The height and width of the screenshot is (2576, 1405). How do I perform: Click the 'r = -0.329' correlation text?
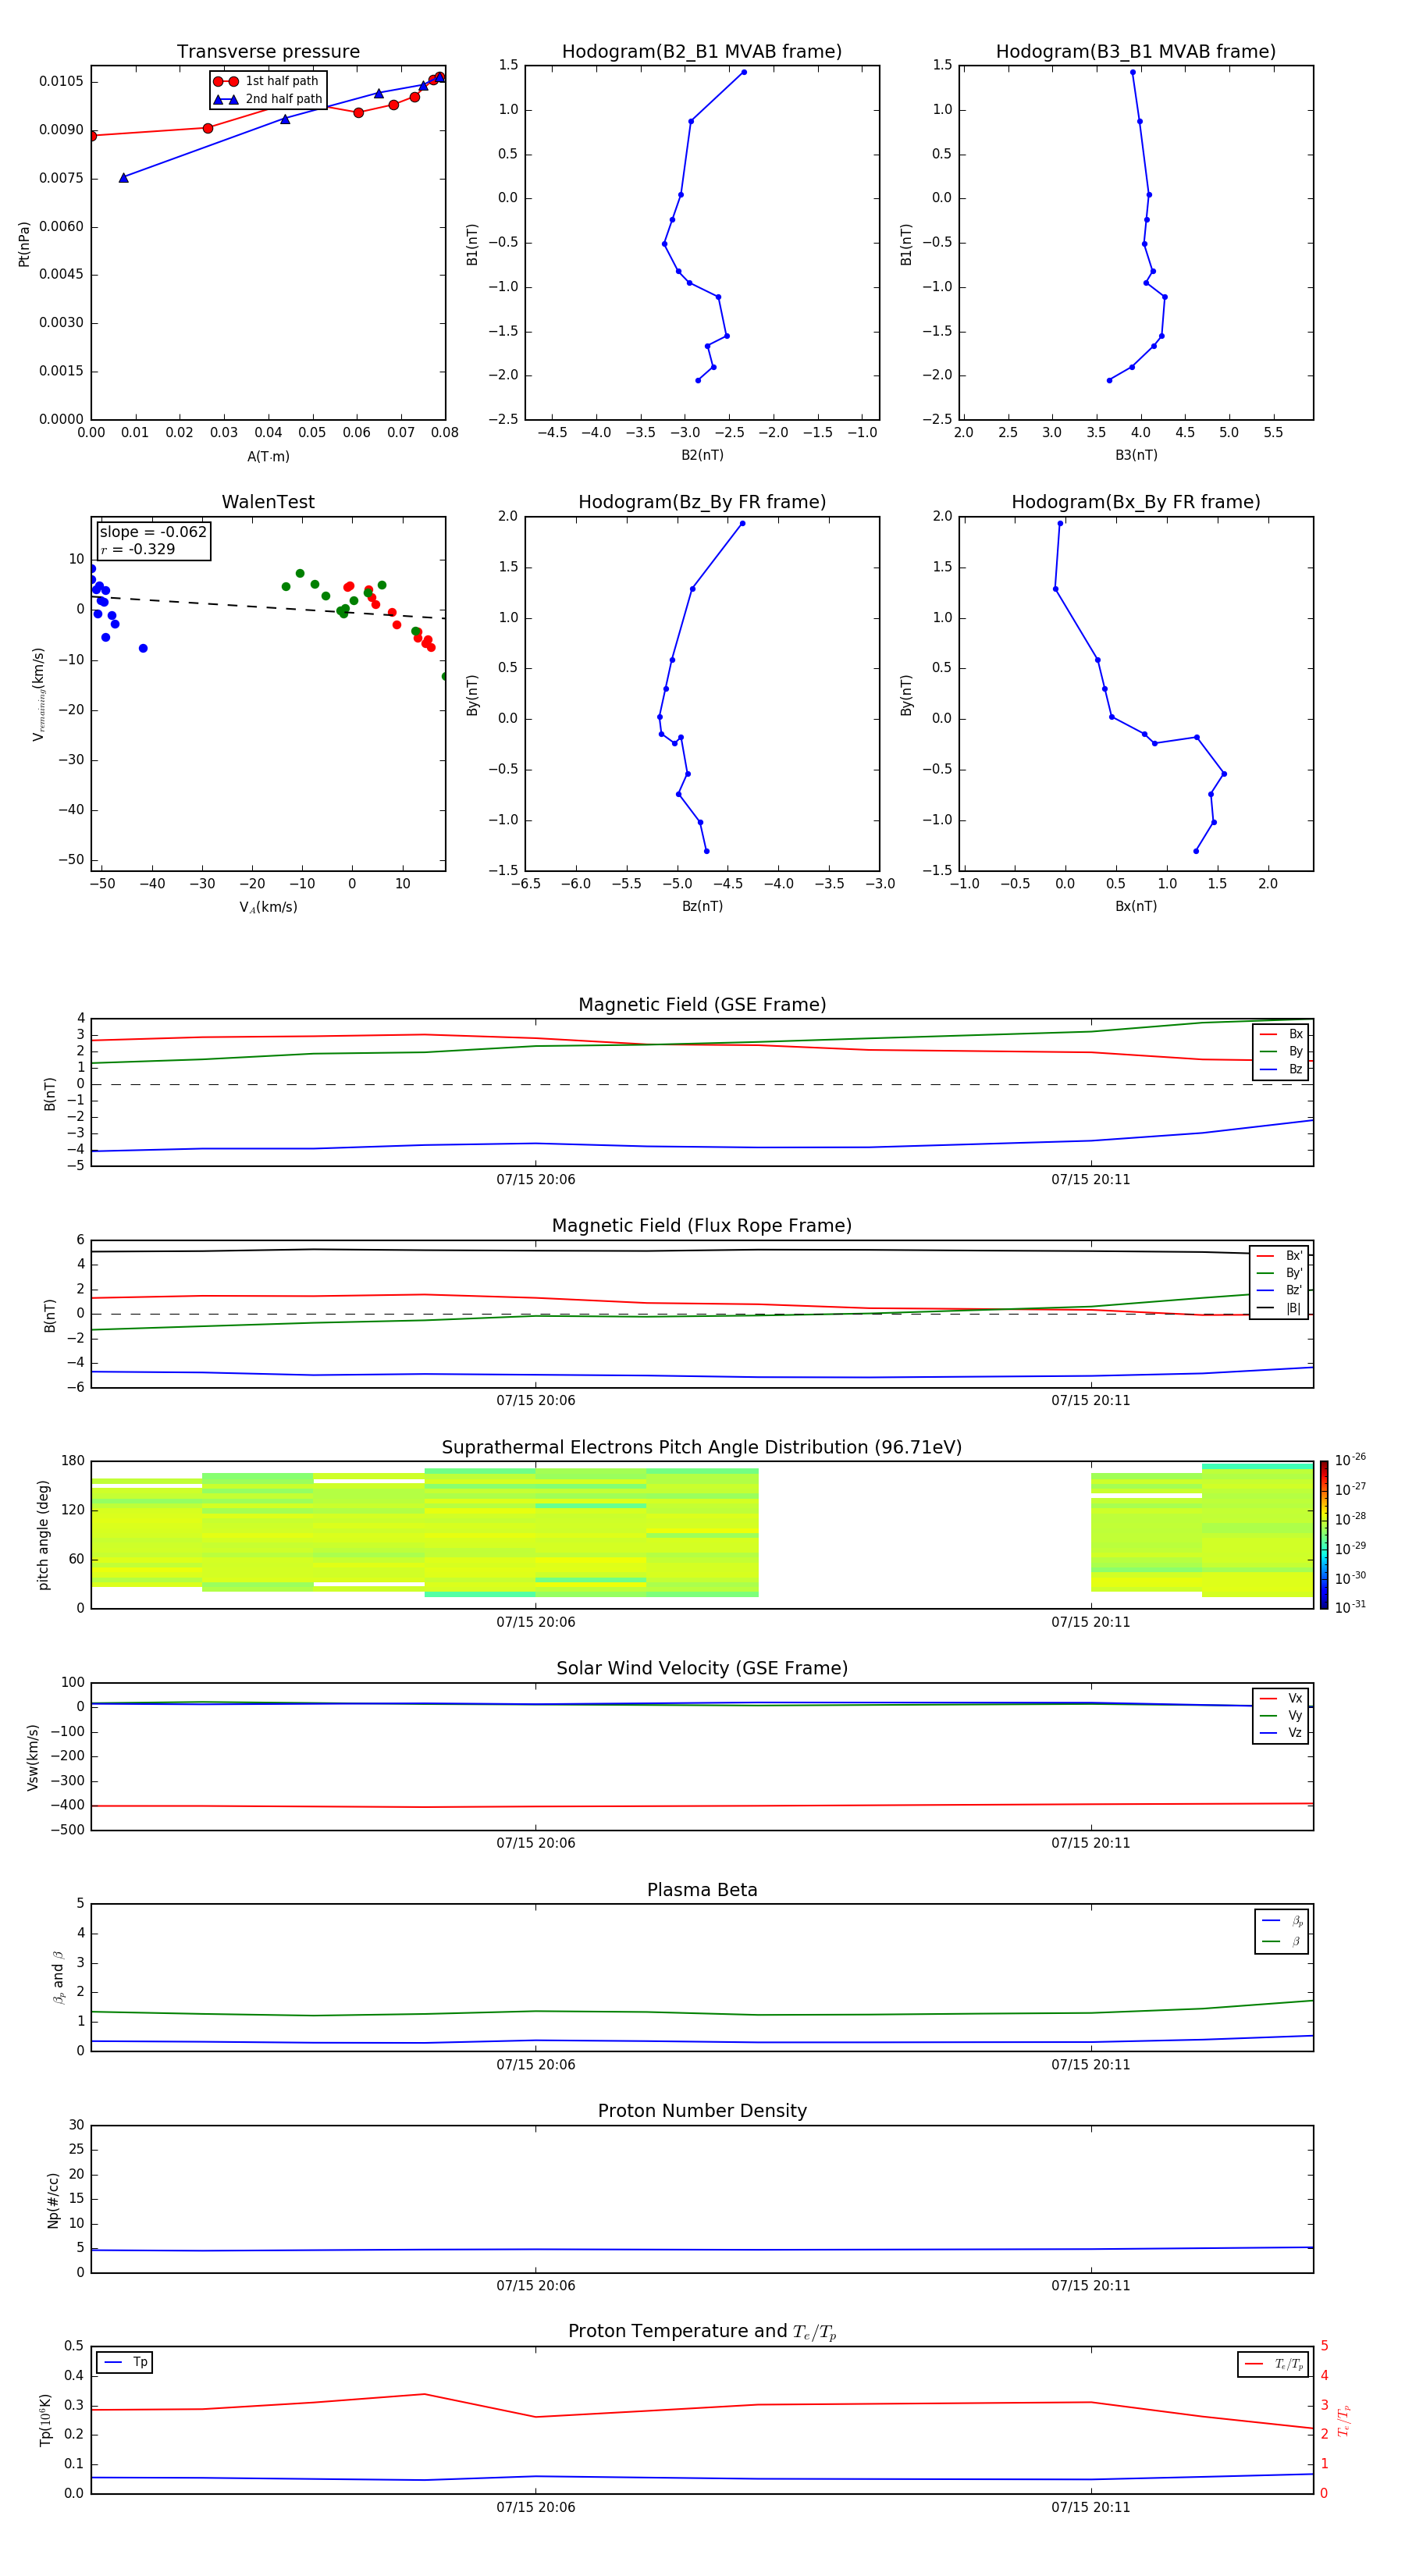pos(138,549)
